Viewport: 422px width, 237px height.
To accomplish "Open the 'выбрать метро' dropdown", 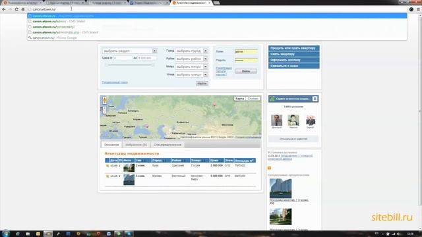I will pos(191,66).
